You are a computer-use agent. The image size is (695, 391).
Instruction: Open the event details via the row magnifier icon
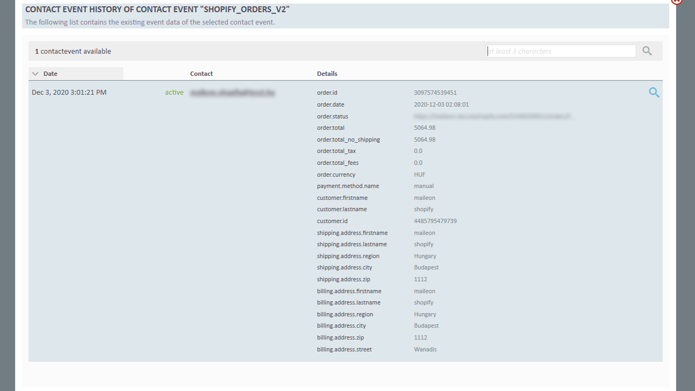tap(654, 92)
